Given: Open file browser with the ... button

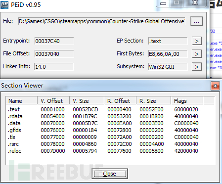Looking at the screenshot, I should pyautogui.click(x=196, y=21).
